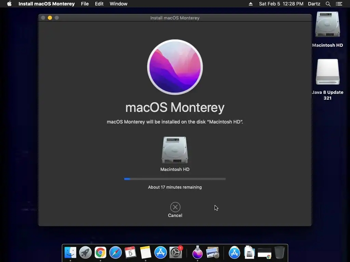Click the macOS Monterey installer Dock icon
Image resolution: width=350 pixels, height=262 pixels.
[197, 253]
